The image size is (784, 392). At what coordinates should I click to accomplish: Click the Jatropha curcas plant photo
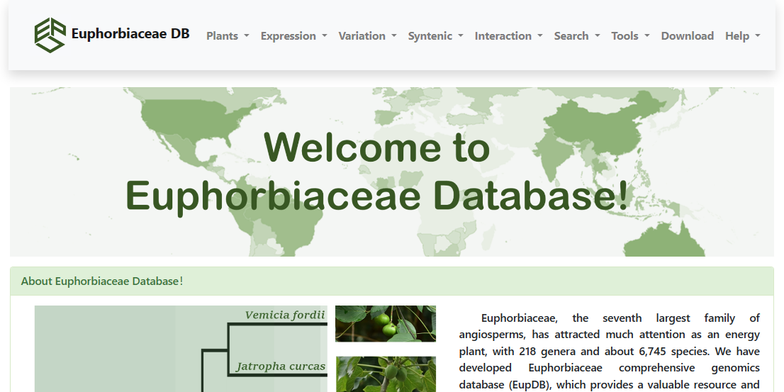pos(385,374)
